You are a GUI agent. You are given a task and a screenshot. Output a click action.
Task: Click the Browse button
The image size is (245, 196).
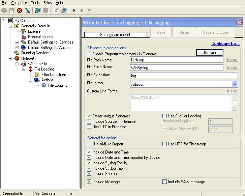(x=210, y=53)
